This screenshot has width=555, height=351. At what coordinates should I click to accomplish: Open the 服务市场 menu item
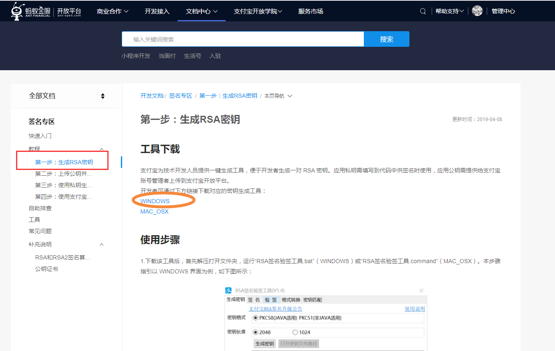click(311, 11)
